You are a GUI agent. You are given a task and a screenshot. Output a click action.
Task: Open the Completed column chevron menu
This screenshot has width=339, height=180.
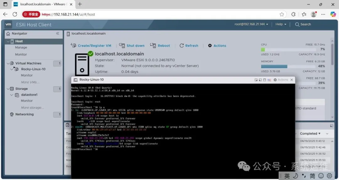(x=327, y=134)
